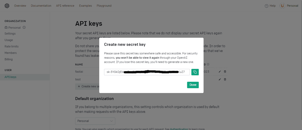The image size is (302, 130).
Task: Click the OpenAI logo in the top bar
Action: pos(7,6)
